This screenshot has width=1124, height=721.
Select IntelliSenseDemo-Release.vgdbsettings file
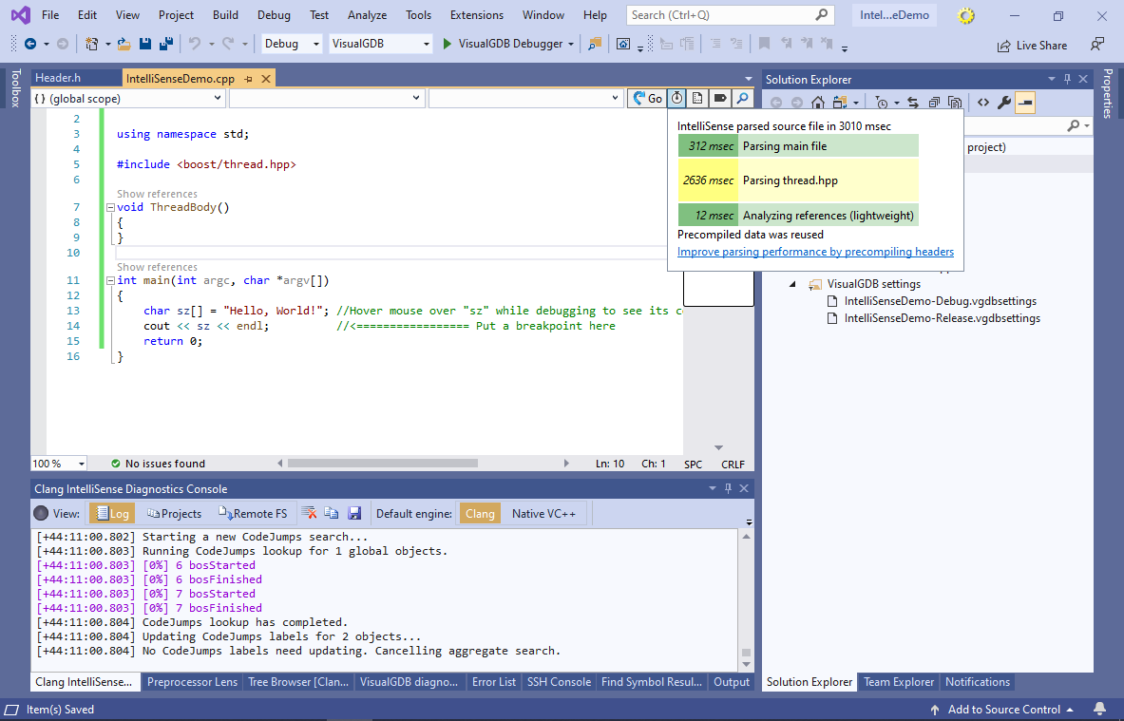tap(942, 318)
